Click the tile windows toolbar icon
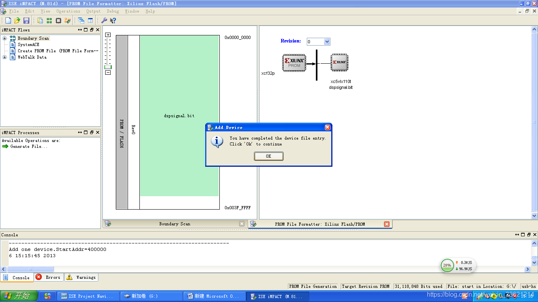The image size is (538, 302). tap(90, 20)
